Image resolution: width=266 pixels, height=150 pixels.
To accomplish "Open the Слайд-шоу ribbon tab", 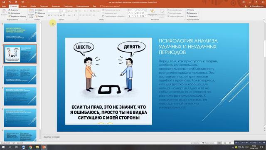I will pos(68,6).
